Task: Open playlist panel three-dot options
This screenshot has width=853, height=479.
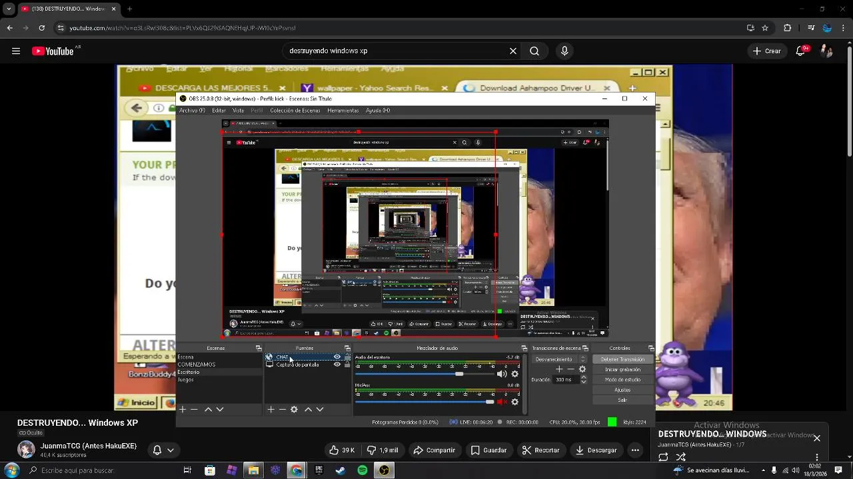Action: tap(817, 457)
